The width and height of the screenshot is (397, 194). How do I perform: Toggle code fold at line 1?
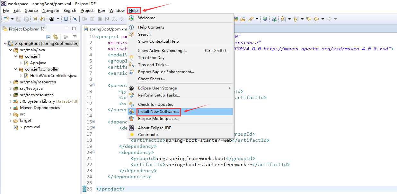pos(94,37)
